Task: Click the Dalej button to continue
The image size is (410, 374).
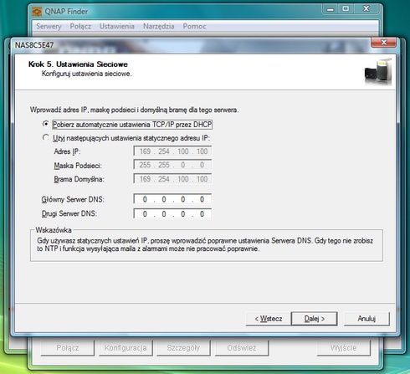Action: [315, 319]
